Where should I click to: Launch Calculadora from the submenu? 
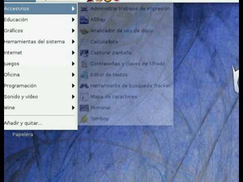[126, 42]
